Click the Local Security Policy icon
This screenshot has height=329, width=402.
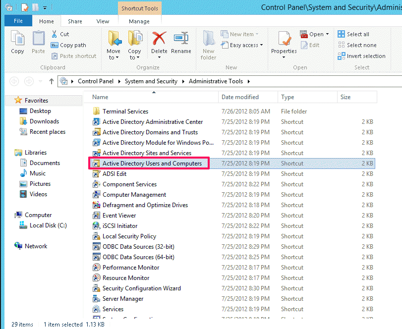[96, 236]
